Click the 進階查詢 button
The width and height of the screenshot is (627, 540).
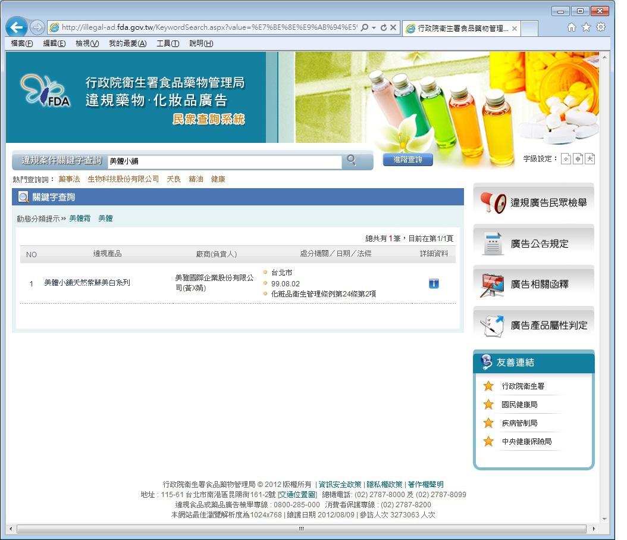pyautogui.click(x=407, y=160)
